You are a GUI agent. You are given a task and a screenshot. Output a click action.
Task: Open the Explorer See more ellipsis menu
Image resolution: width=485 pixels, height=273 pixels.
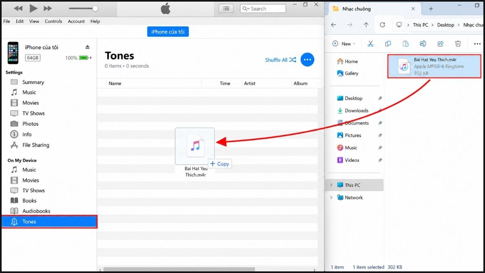coord(477,44)
